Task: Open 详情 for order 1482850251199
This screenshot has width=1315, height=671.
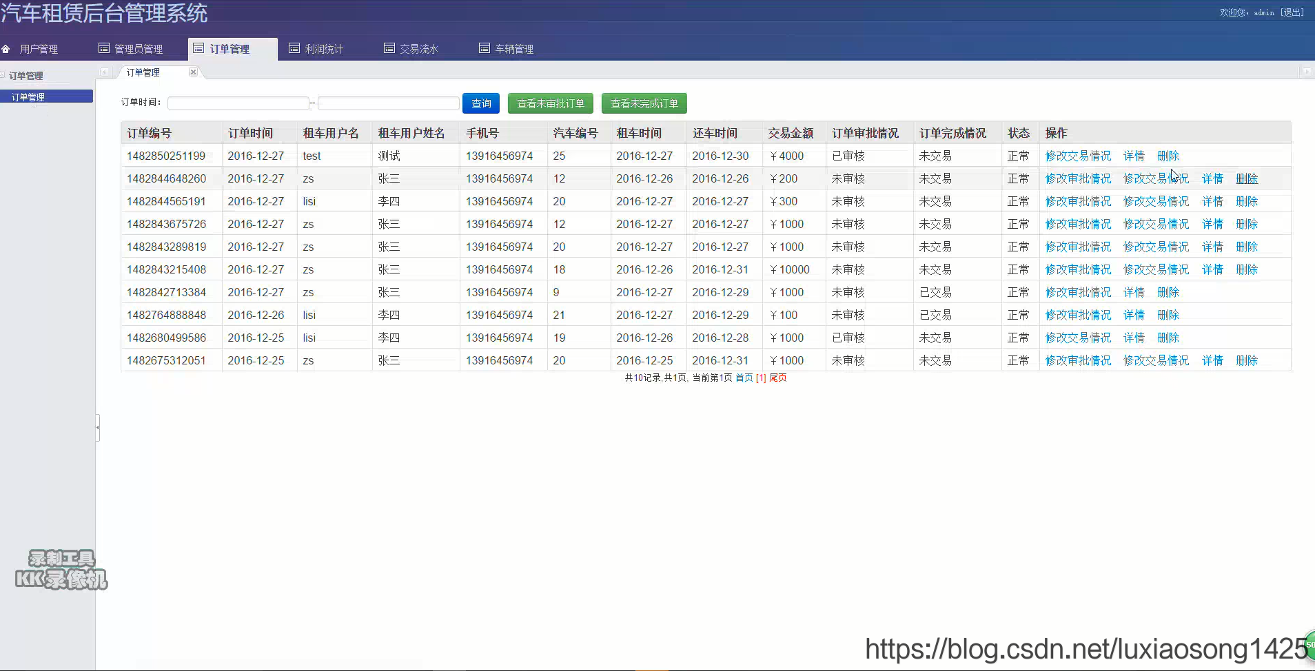Action: pyautogui.click(x=1134, y=156)
